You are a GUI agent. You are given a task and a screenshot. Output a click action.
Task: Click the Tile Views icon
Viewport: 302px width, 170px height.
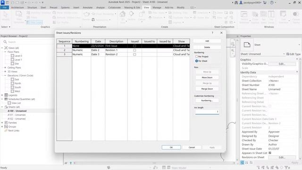tap(271, 14)
